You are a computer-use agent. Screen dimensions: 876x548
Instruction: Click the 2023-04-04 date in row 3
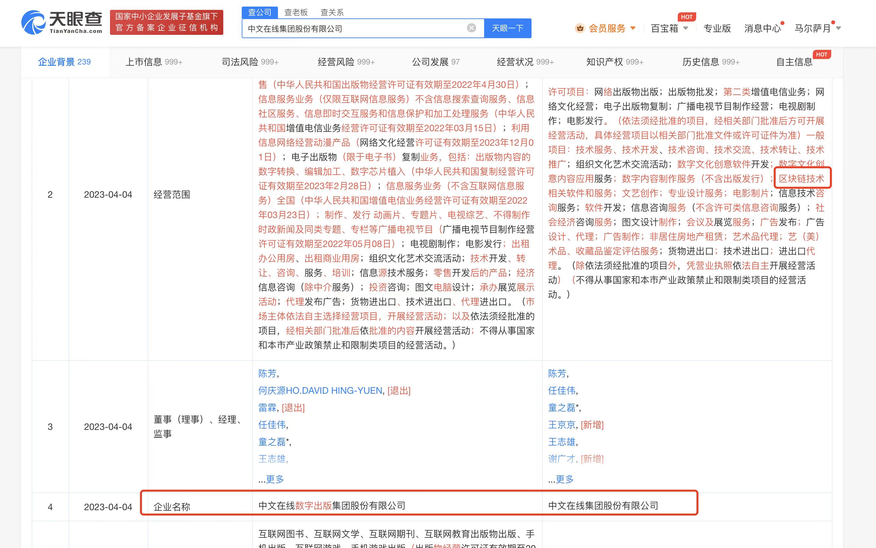point(108,427)
